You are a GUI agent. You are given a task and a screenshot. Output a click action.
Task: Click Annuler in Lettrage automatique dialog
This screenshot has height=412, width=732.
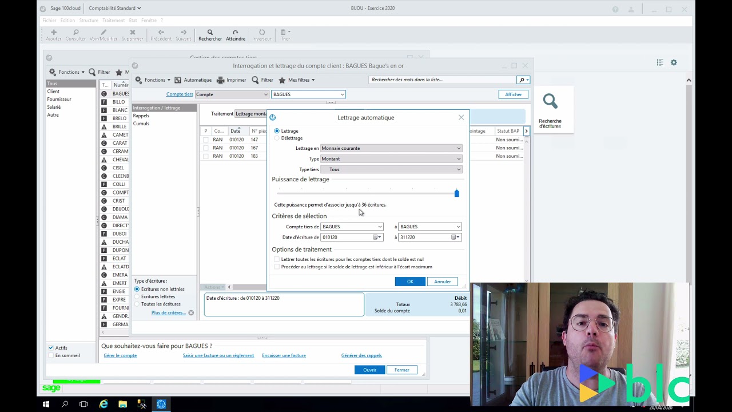(x=442, y=282)
